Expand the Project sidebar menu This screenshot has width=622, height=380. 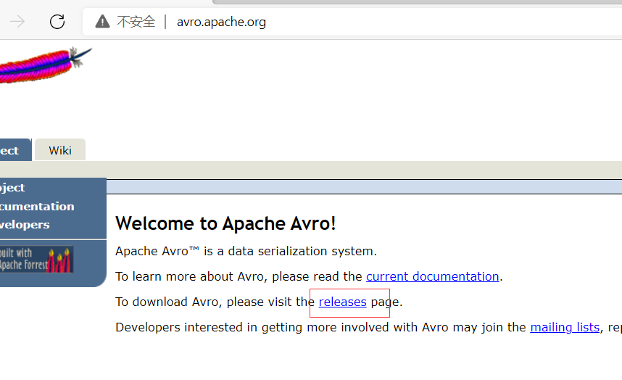click(12, 188)
